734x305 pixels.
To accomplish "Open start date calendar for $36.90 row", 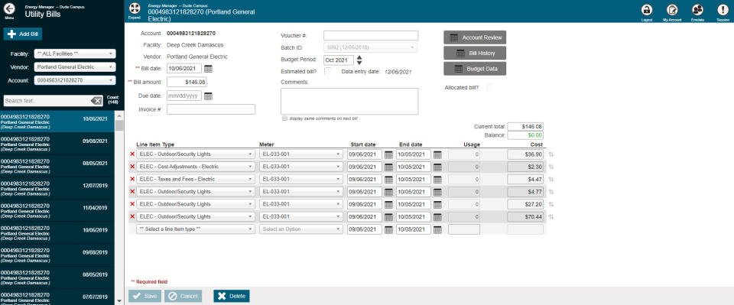I will pos(388,154).
